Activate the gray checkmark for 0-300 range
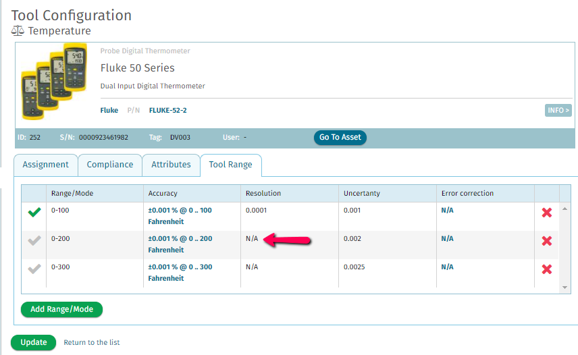Image resolution: width=578 pixels, height=355 pixels. [34, 269]
